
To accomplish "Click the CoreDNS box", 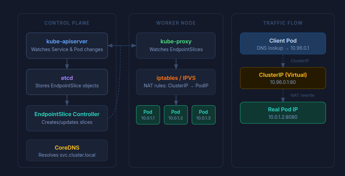I will (x=67, y=150).
